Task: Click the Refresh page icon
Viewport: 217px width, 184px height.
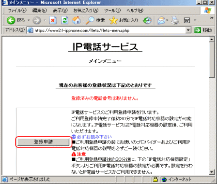Action: [64, 20]
